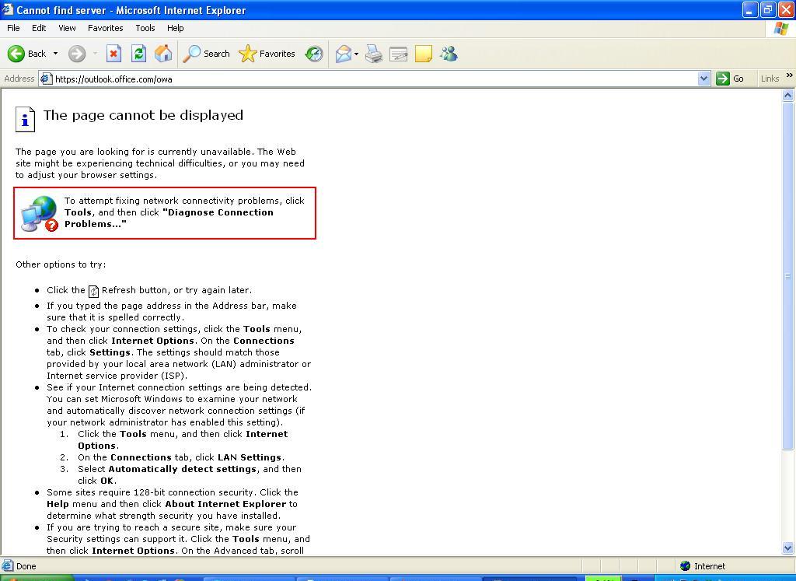
Task: Click the "Address" label beside the URL
Action: tap(19, 79)
